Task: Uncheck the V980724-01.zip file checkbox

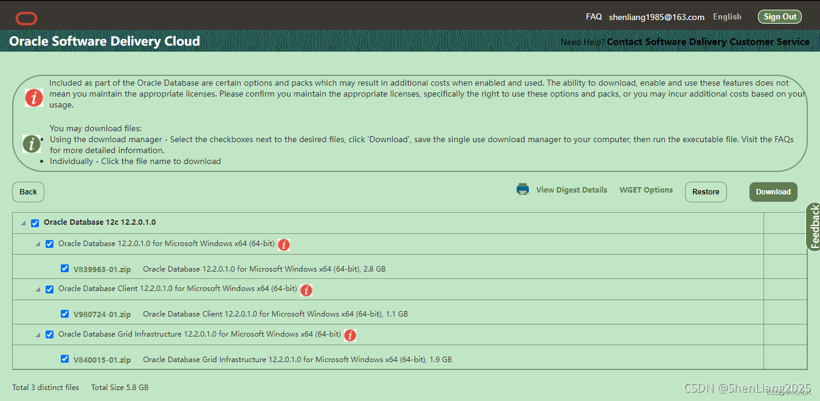Action: (64, 314)
